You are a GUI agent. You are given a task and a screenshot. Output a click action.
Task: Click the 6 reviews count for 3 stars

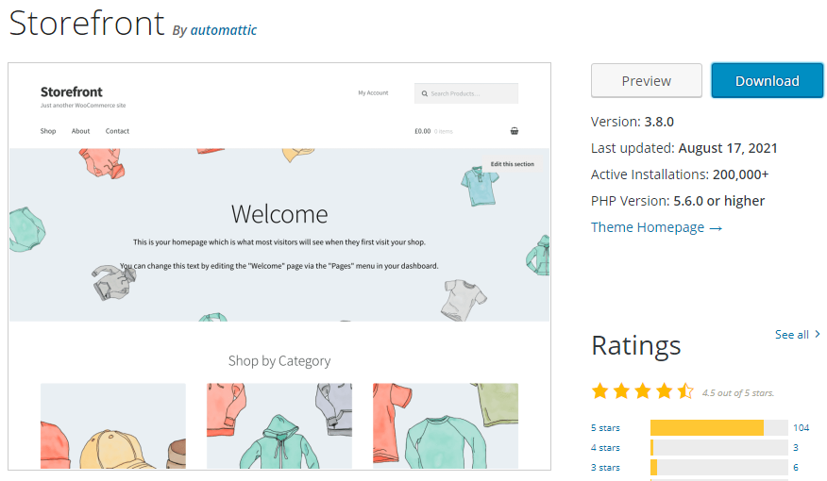795,467
